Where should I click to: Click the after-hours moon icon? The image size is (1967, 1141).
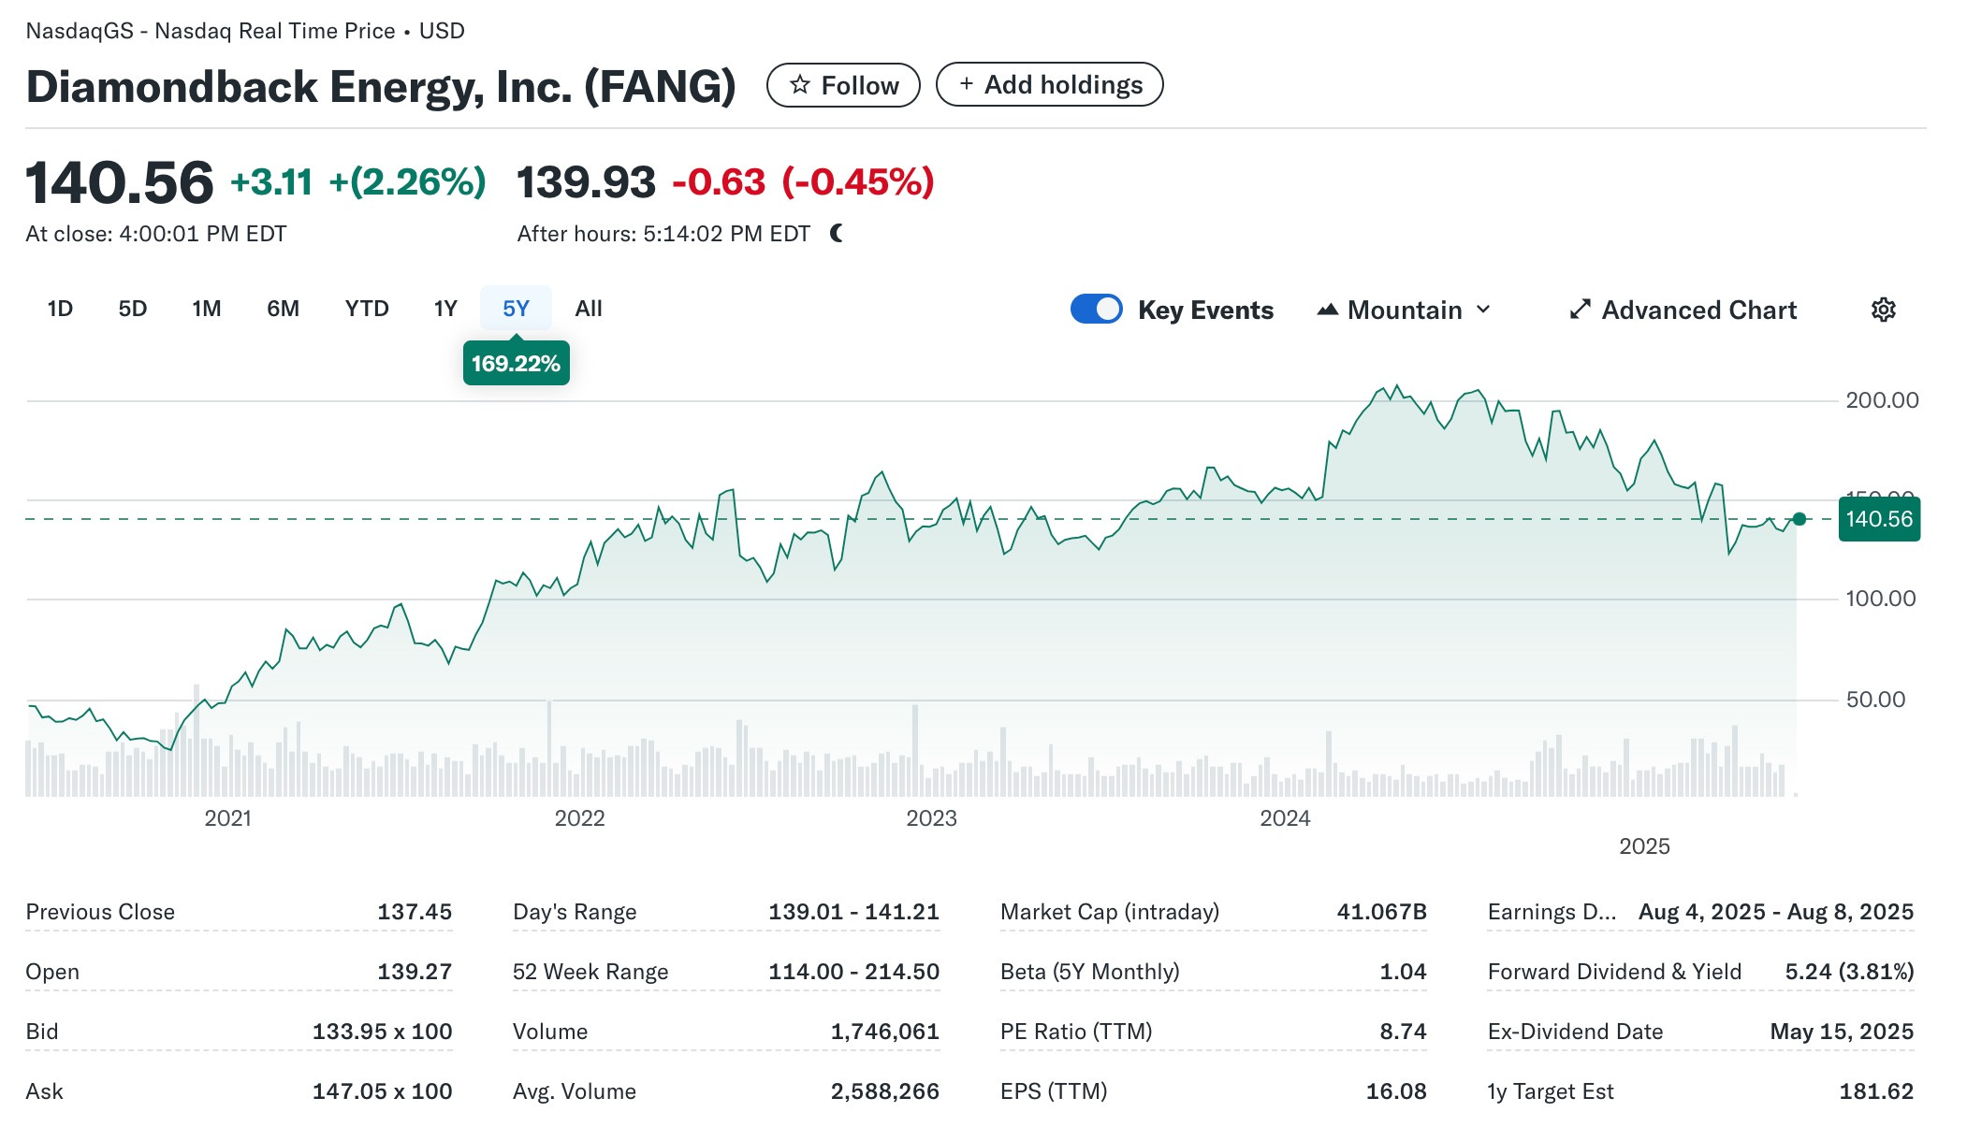(837, 233)
